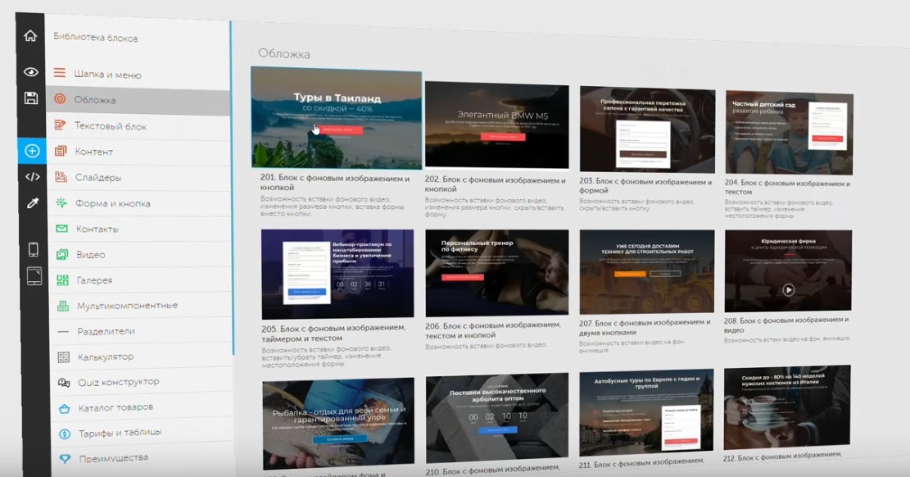Choose block 208 Юридическая фирма thumbnail
Viewport: 910px width, 477px height.
(788, 270)
